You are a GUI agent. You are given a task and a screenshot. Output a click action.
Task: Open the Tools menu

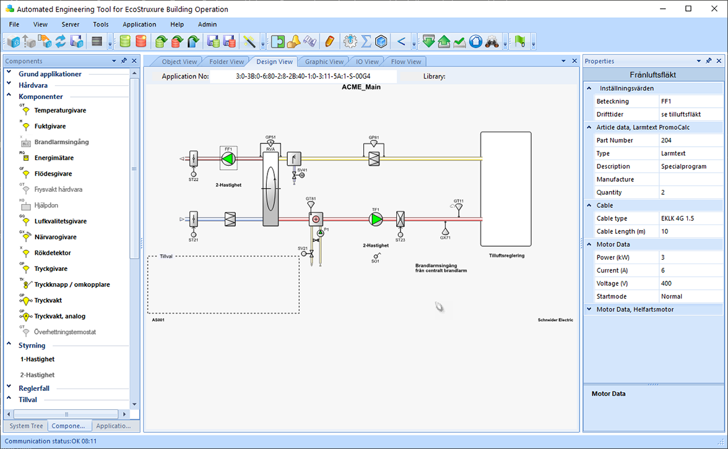(x=100, y=25)
